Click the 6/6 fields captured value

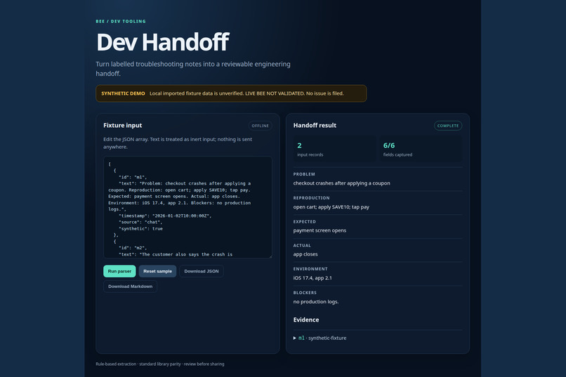389,145
